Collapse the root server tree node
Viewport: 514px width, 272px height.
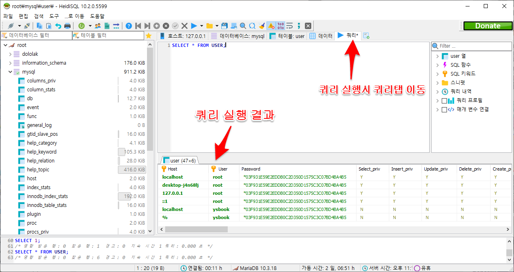(5, 45)
